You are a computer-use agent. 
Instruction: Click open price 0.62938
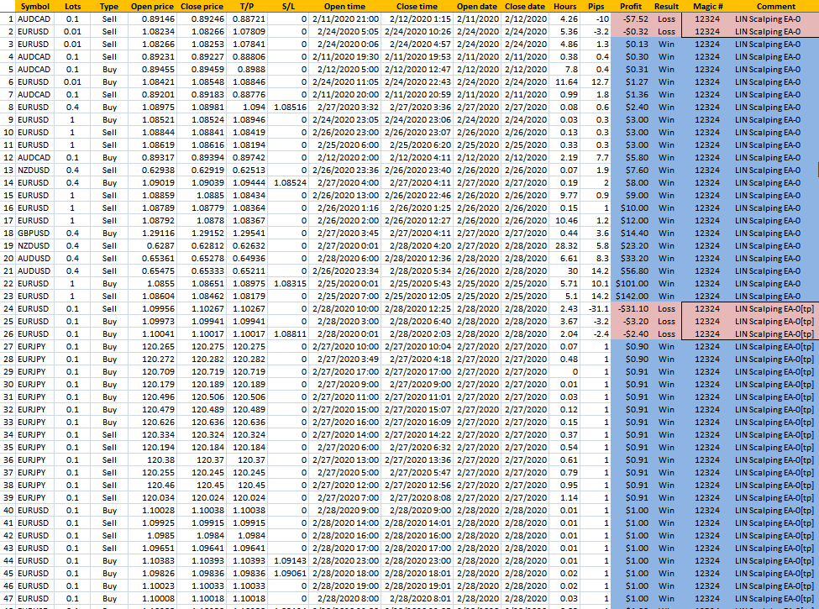[x=152, y=171]
